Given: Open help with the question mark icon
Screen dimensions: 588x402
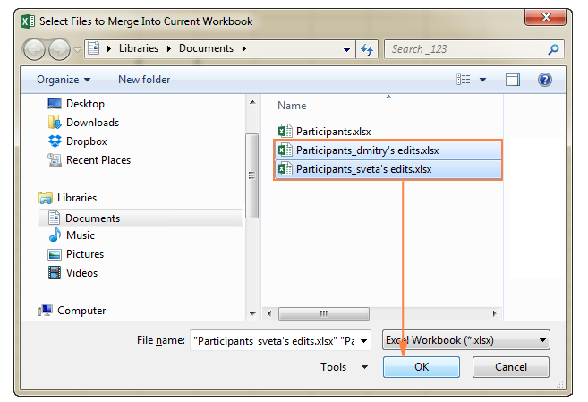Looking at the screenshot, I should point(544,80).
